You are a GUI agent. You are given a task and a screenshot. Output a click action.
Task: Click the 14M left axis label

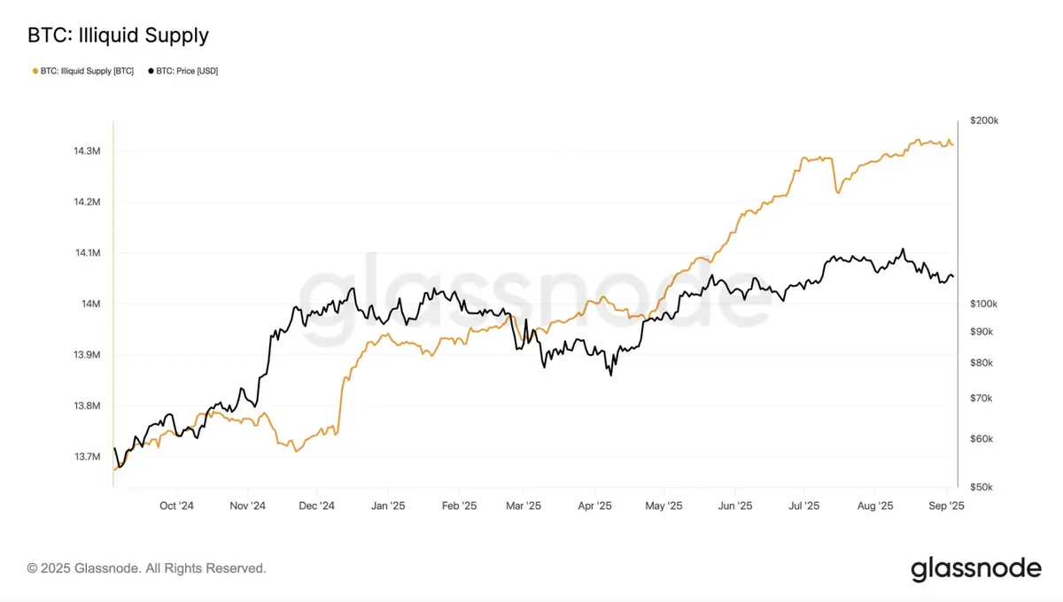[91, 305]
